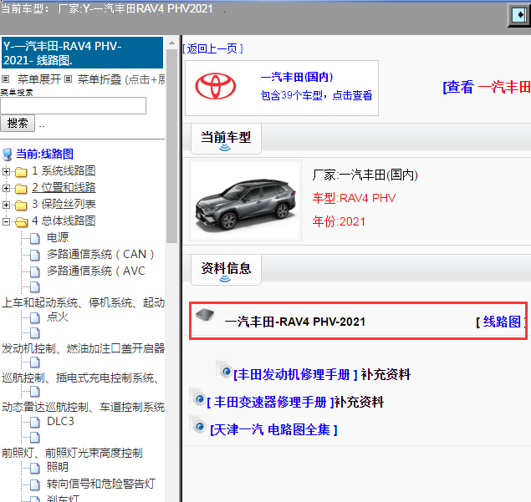
Task: Select 菜单折叠 option
Action: tap(100, 79)
